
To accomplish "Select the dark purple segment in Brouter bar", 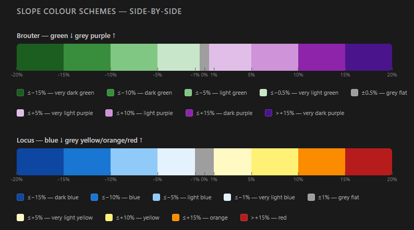I will [x=322, y=57].
